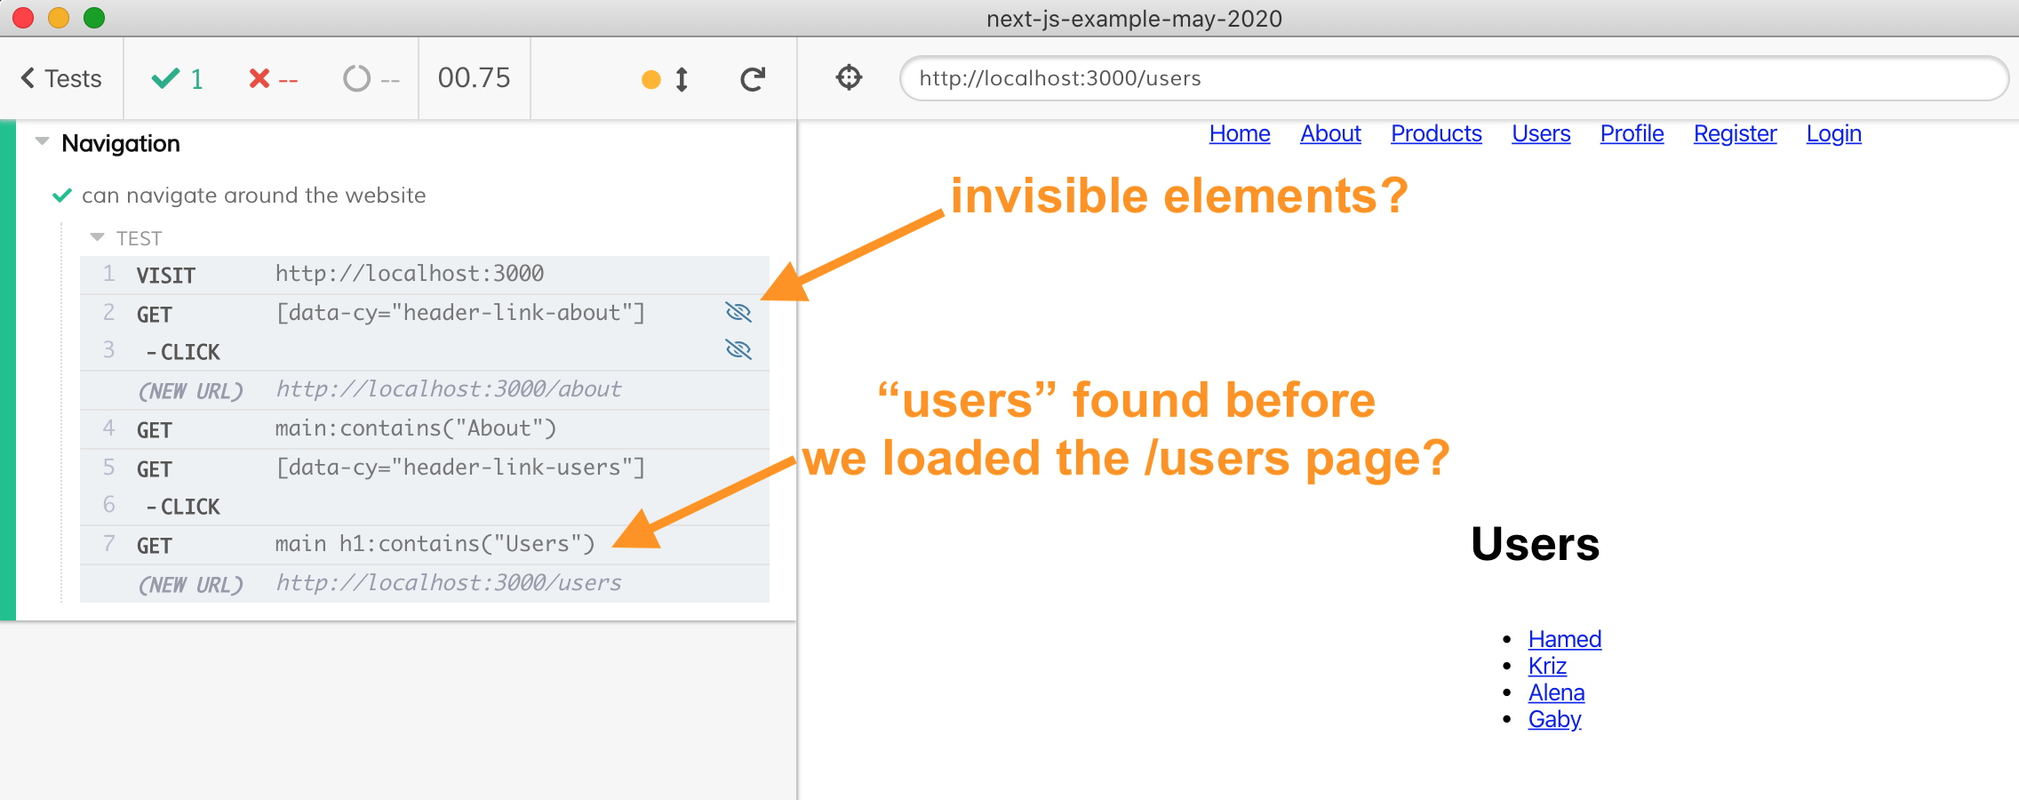
Task: Open the Products page in navigation
Action: pos(1435,133)
